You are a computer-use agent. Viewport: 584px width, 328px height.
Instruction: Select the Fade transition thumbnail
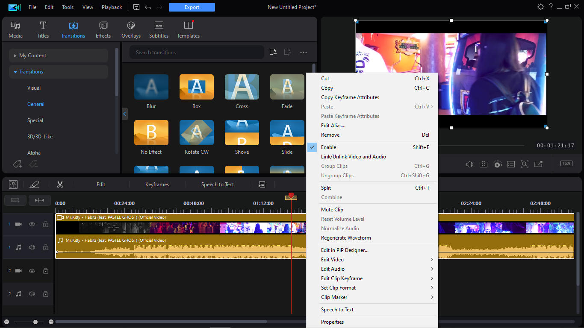coord(287,87)
